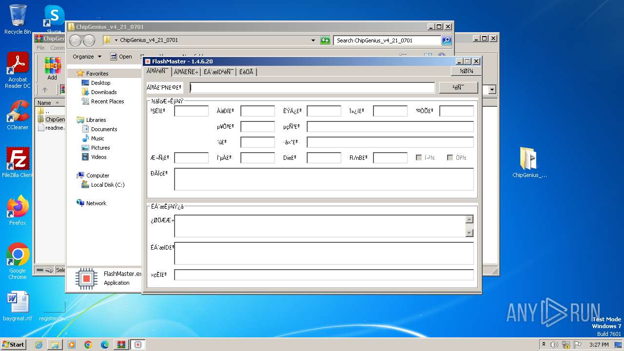Switch to the second FlashMaster tab
Image resolution: width=624 pixels, height=351 pixels.
click(186, 72)
